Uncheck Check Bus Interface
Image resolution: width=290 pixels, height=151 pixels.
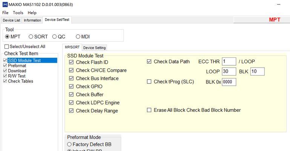coord(71,78)
